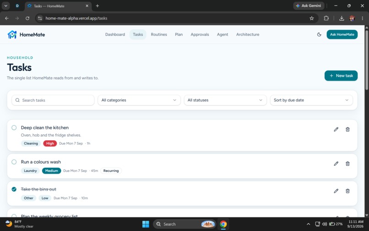Click the Windows taskbar Search box

[x=184, y=224]
